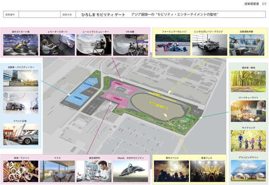Viewport: 269px width, 185px height.
Task: Select the レーシングシミュレーター caption
Action: click(96, 32)
